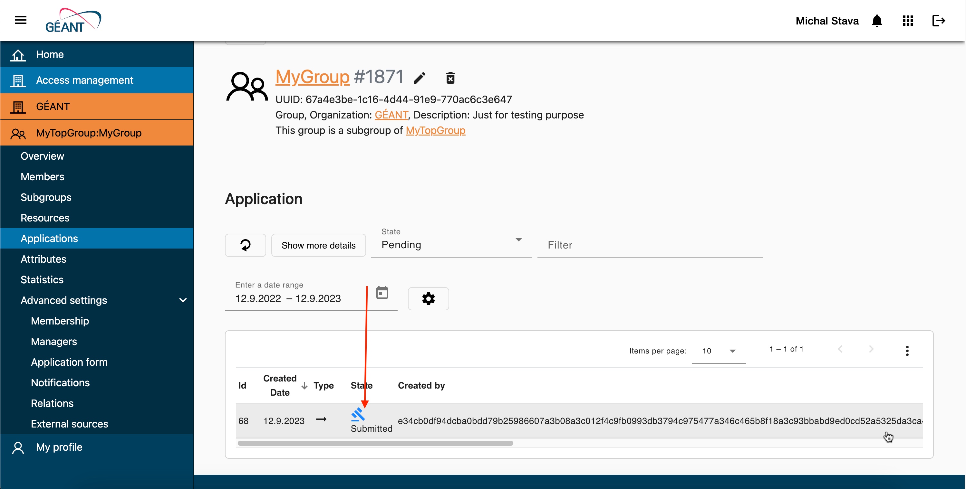966x489 pixels.
Task: Click the State column header
Action: coord(362,386)
